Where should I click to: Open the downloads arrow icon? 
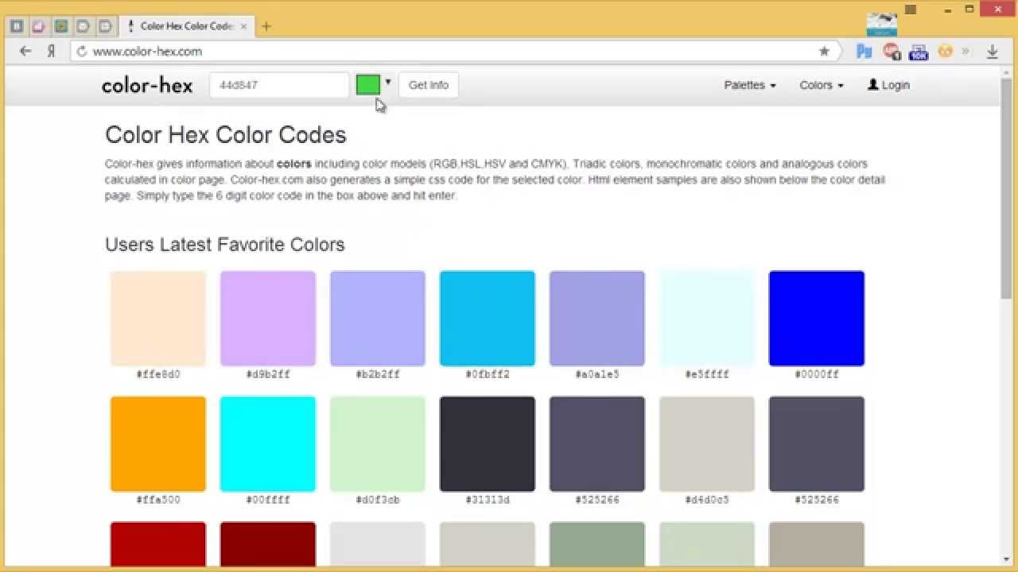coord(993,51)
